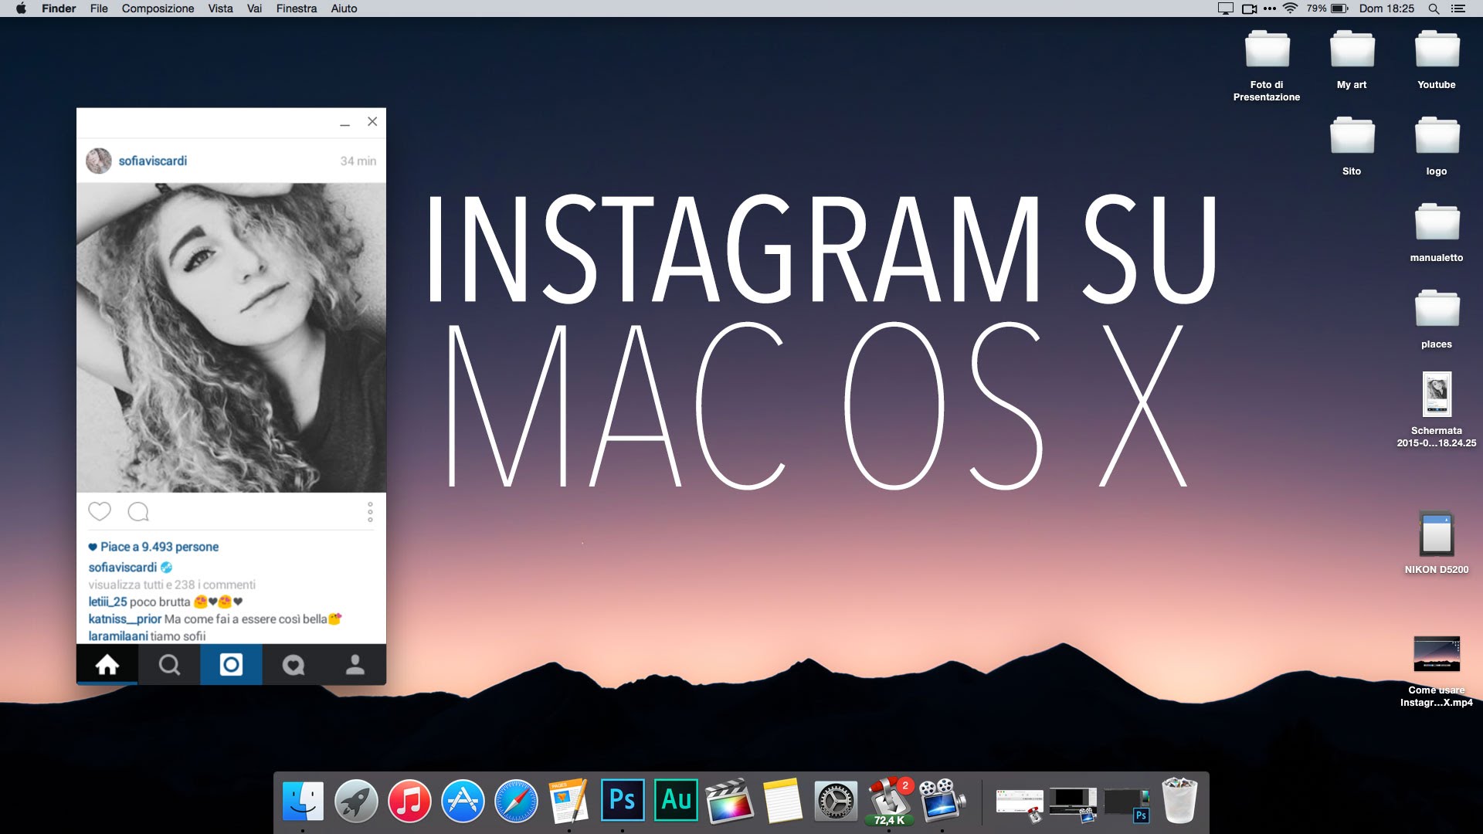Open the Activity/Notifications tab in Instagram

point(294,665)
